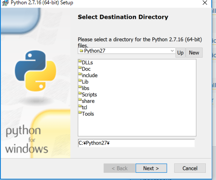
Task: Click the folder icon beside Doc
Action: (80, 68)
